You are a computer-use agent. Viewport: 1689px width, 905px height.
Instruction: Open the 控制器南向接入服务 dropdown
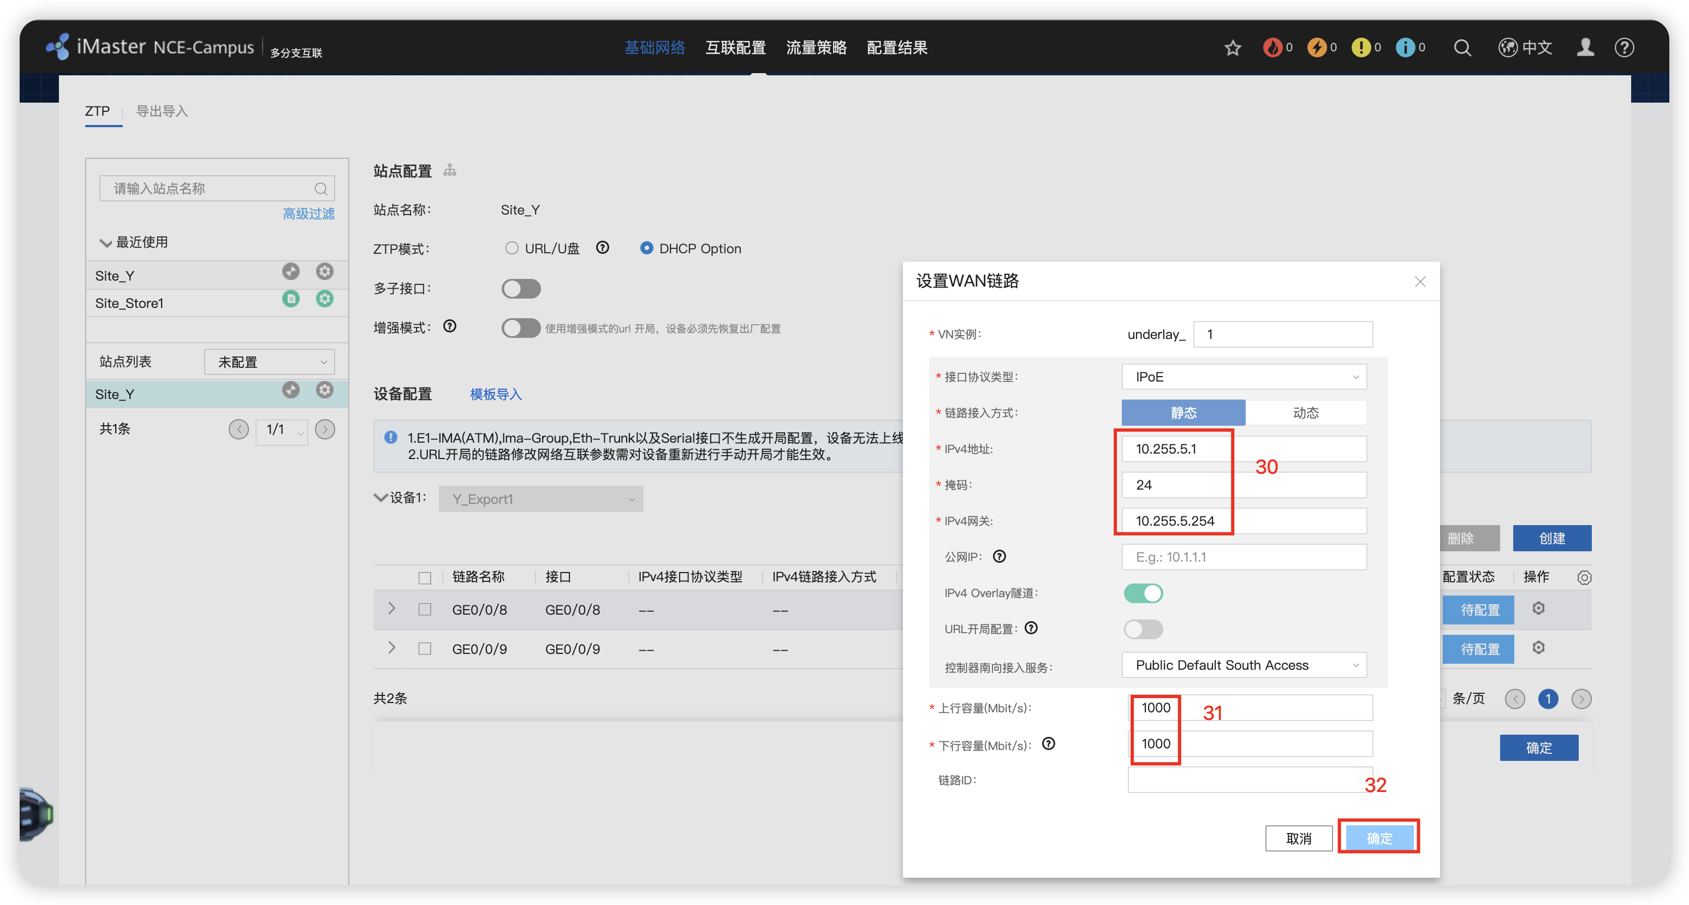(1244, 665)
